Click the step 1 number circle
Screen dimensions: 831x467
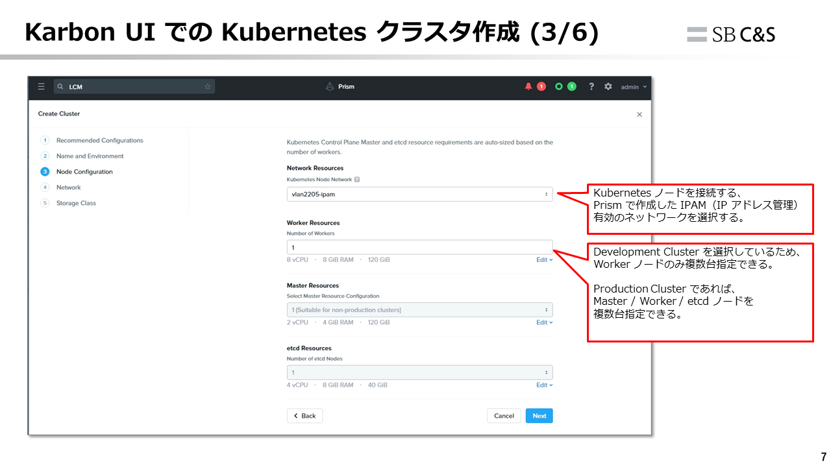pos(45,140)
